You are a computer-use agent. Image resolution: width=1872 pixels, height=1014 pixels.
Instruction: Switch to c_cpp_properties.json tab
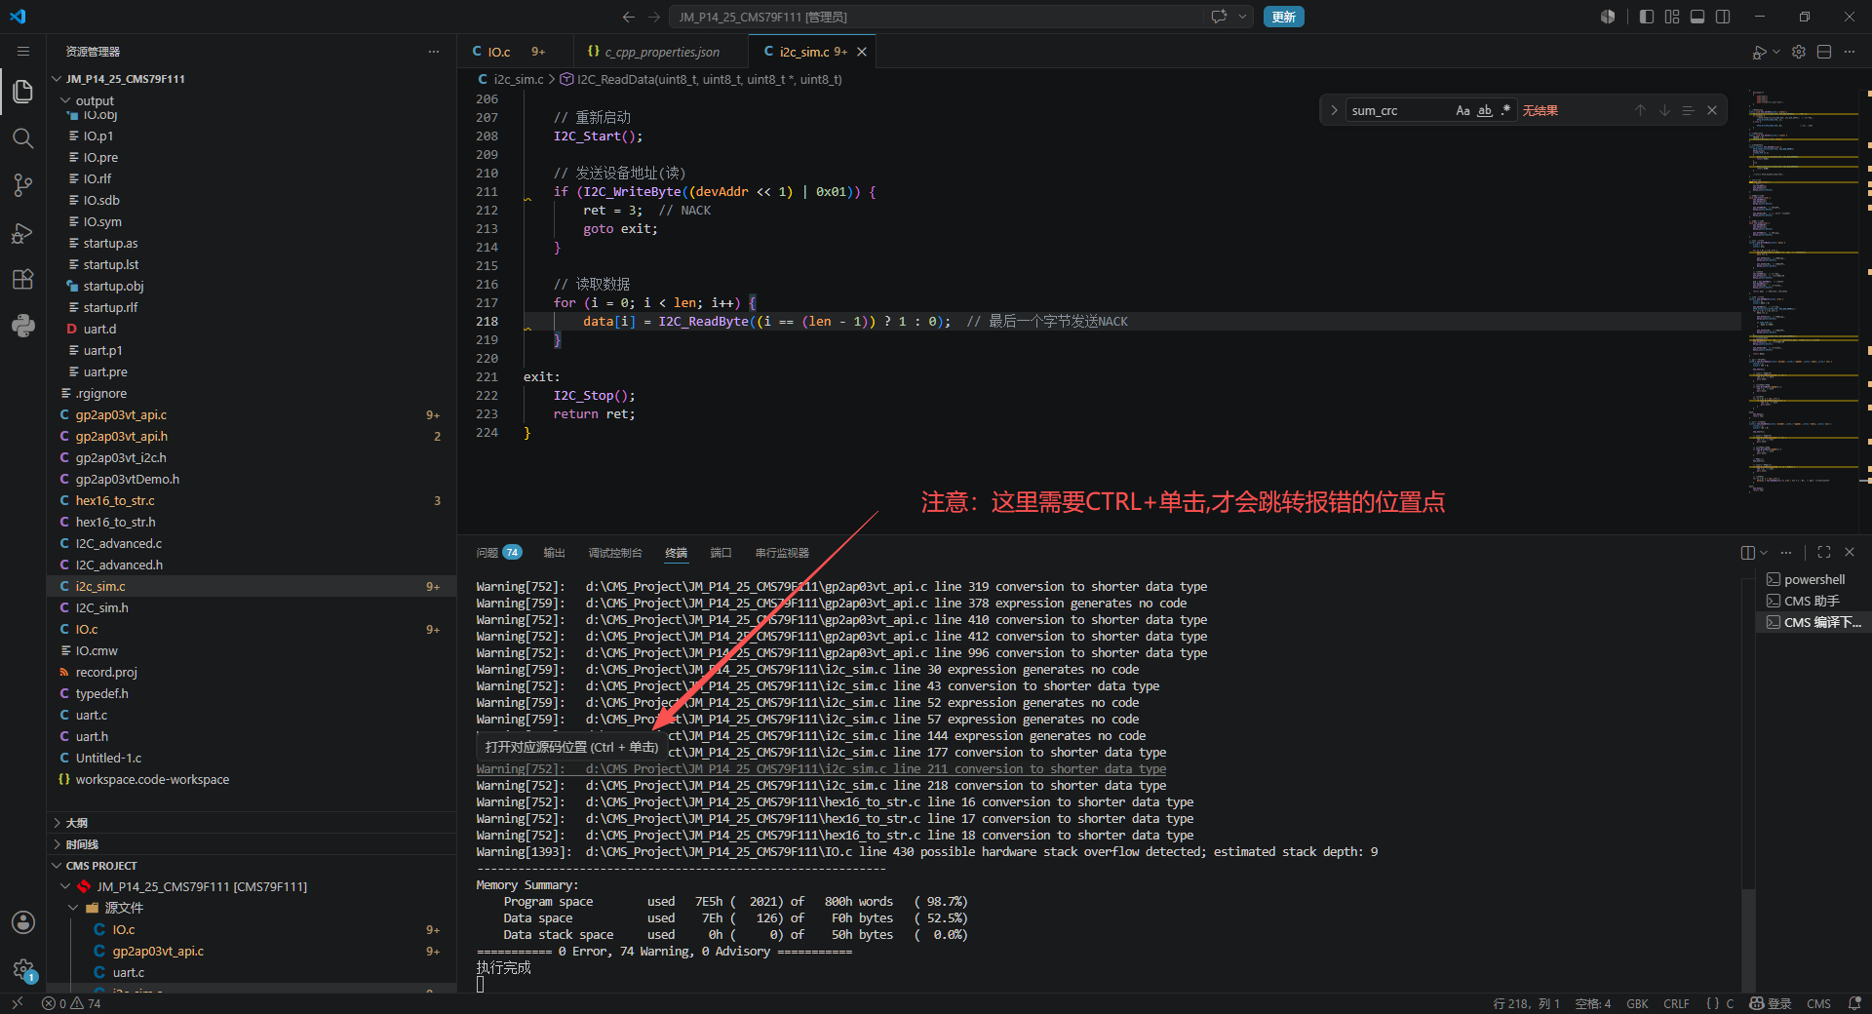[662, 52]
